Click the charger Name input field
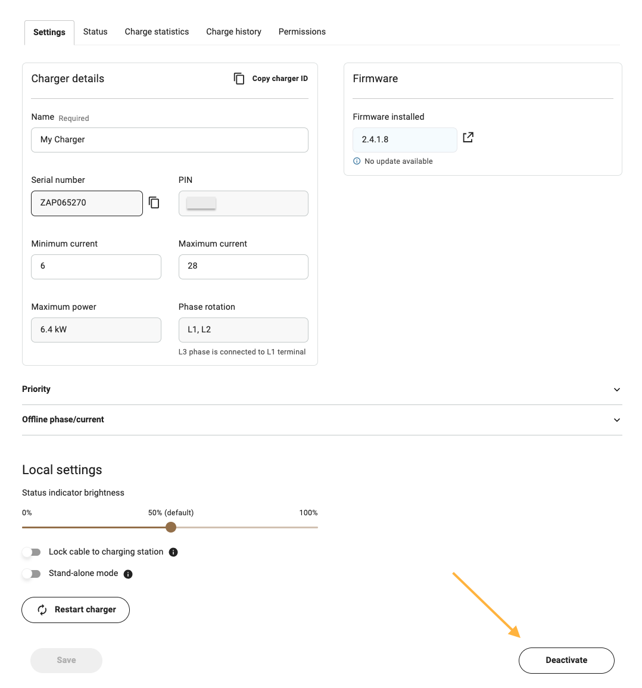The image size is (642, 688). click(x=169, y=140)
